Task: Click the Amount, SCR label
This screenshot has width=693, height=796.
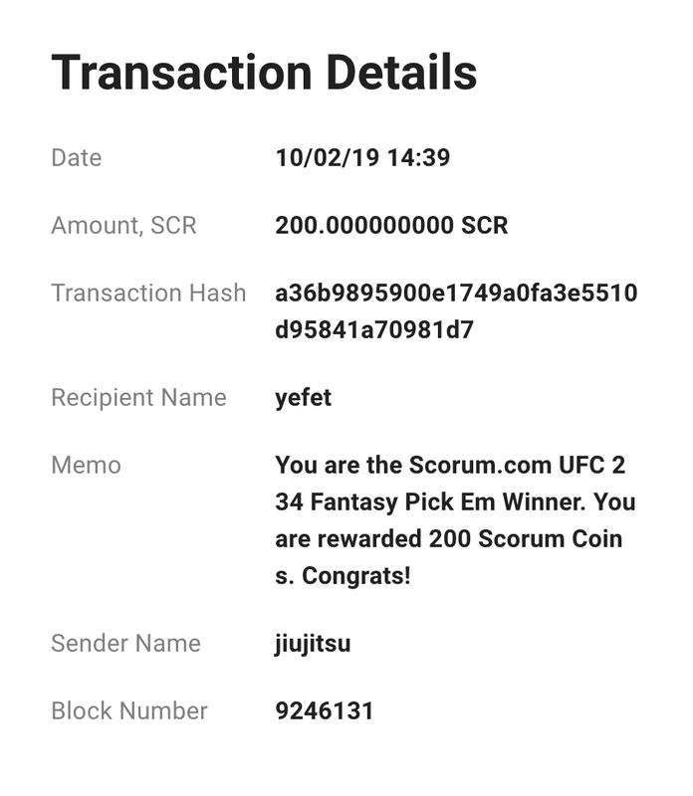Action: (124, 226)
